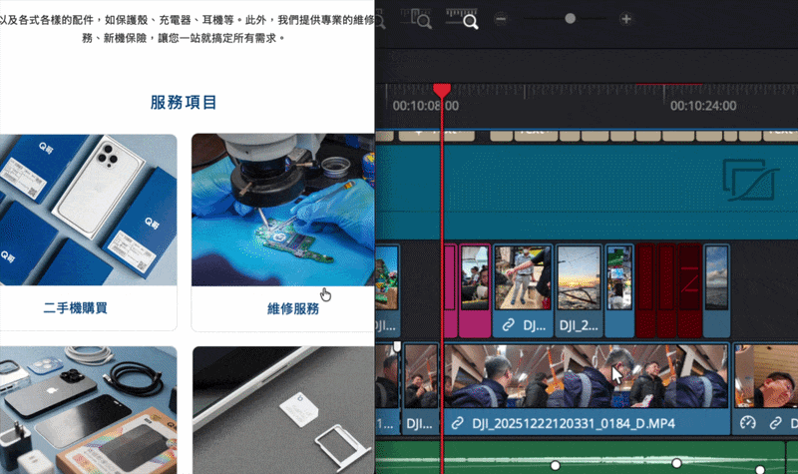Click the timeline zoom slider handle
Image resolution: width=798 pixels, height=474 pixels.
[x=570, y=18]
